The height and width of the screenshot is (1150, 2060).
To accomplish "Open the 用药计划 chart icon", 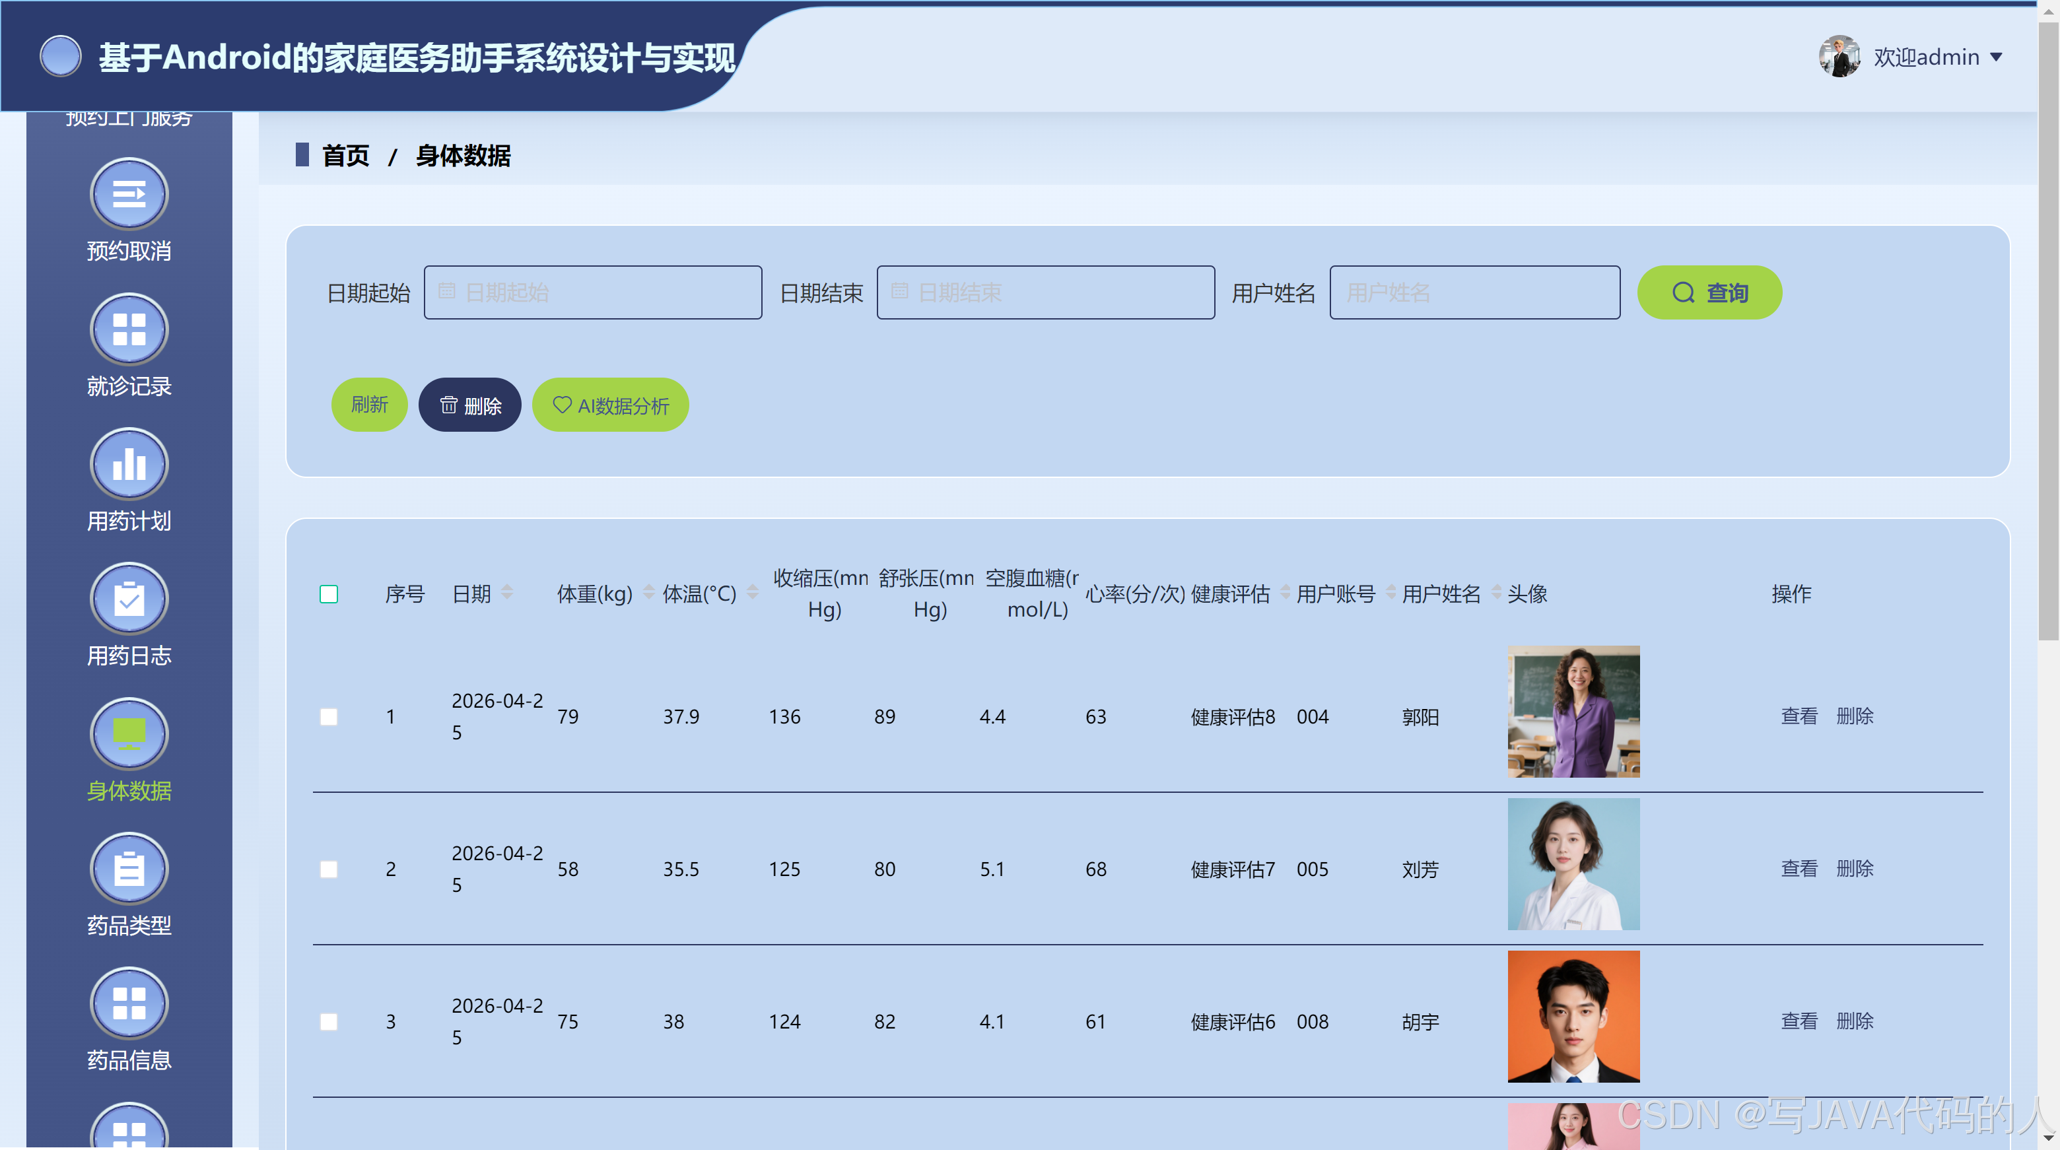I will coord(129,464).
